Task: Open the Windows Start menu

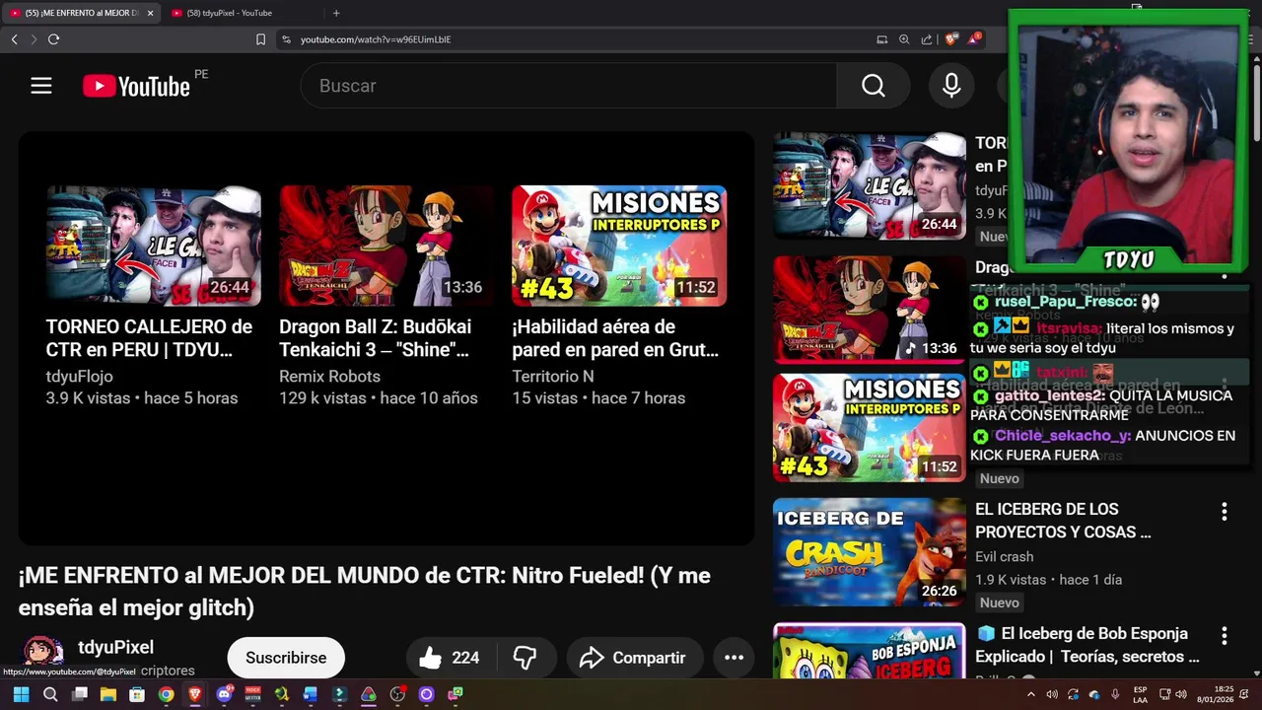Action: [x=21, y=694]
